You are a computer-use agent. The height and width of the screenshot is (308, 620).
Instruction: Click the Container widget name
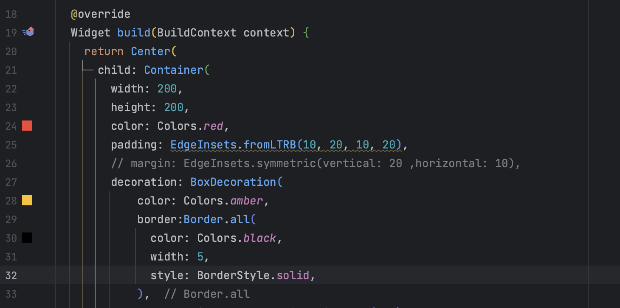174,70
